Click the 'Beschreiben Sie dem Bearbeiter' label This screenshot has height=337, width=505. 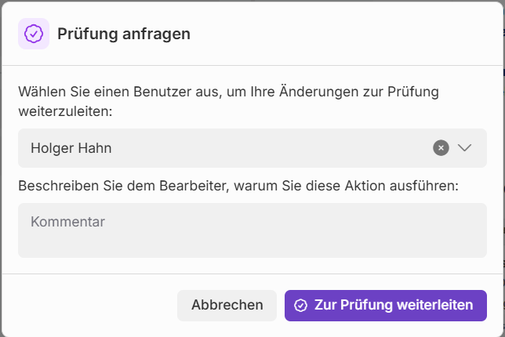point(238,186)
